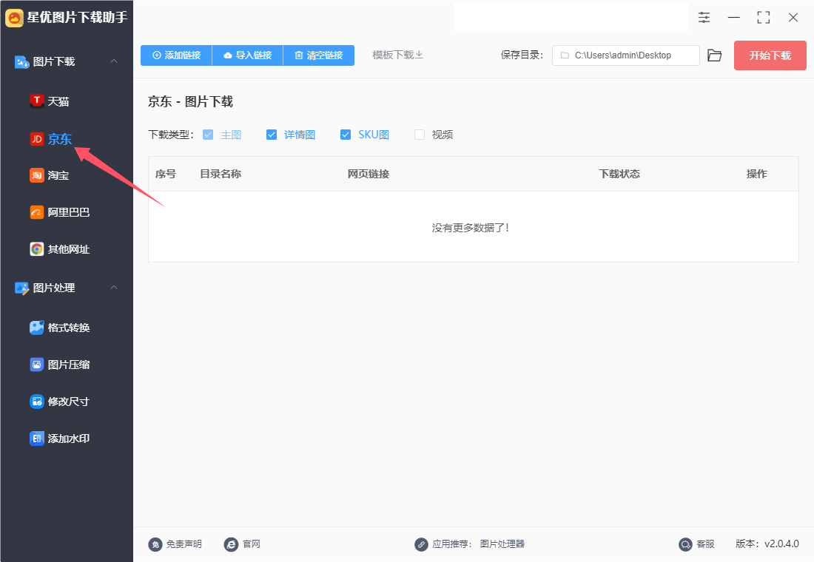814x562 pixels.
Task: Enable the 视频 download checkbox
Action: click(x=420, y=135)
